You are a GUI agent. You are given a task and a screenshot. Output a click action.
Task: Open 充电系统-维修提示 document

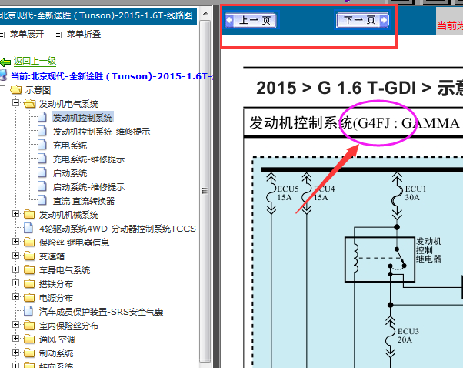tap(88, 159)
